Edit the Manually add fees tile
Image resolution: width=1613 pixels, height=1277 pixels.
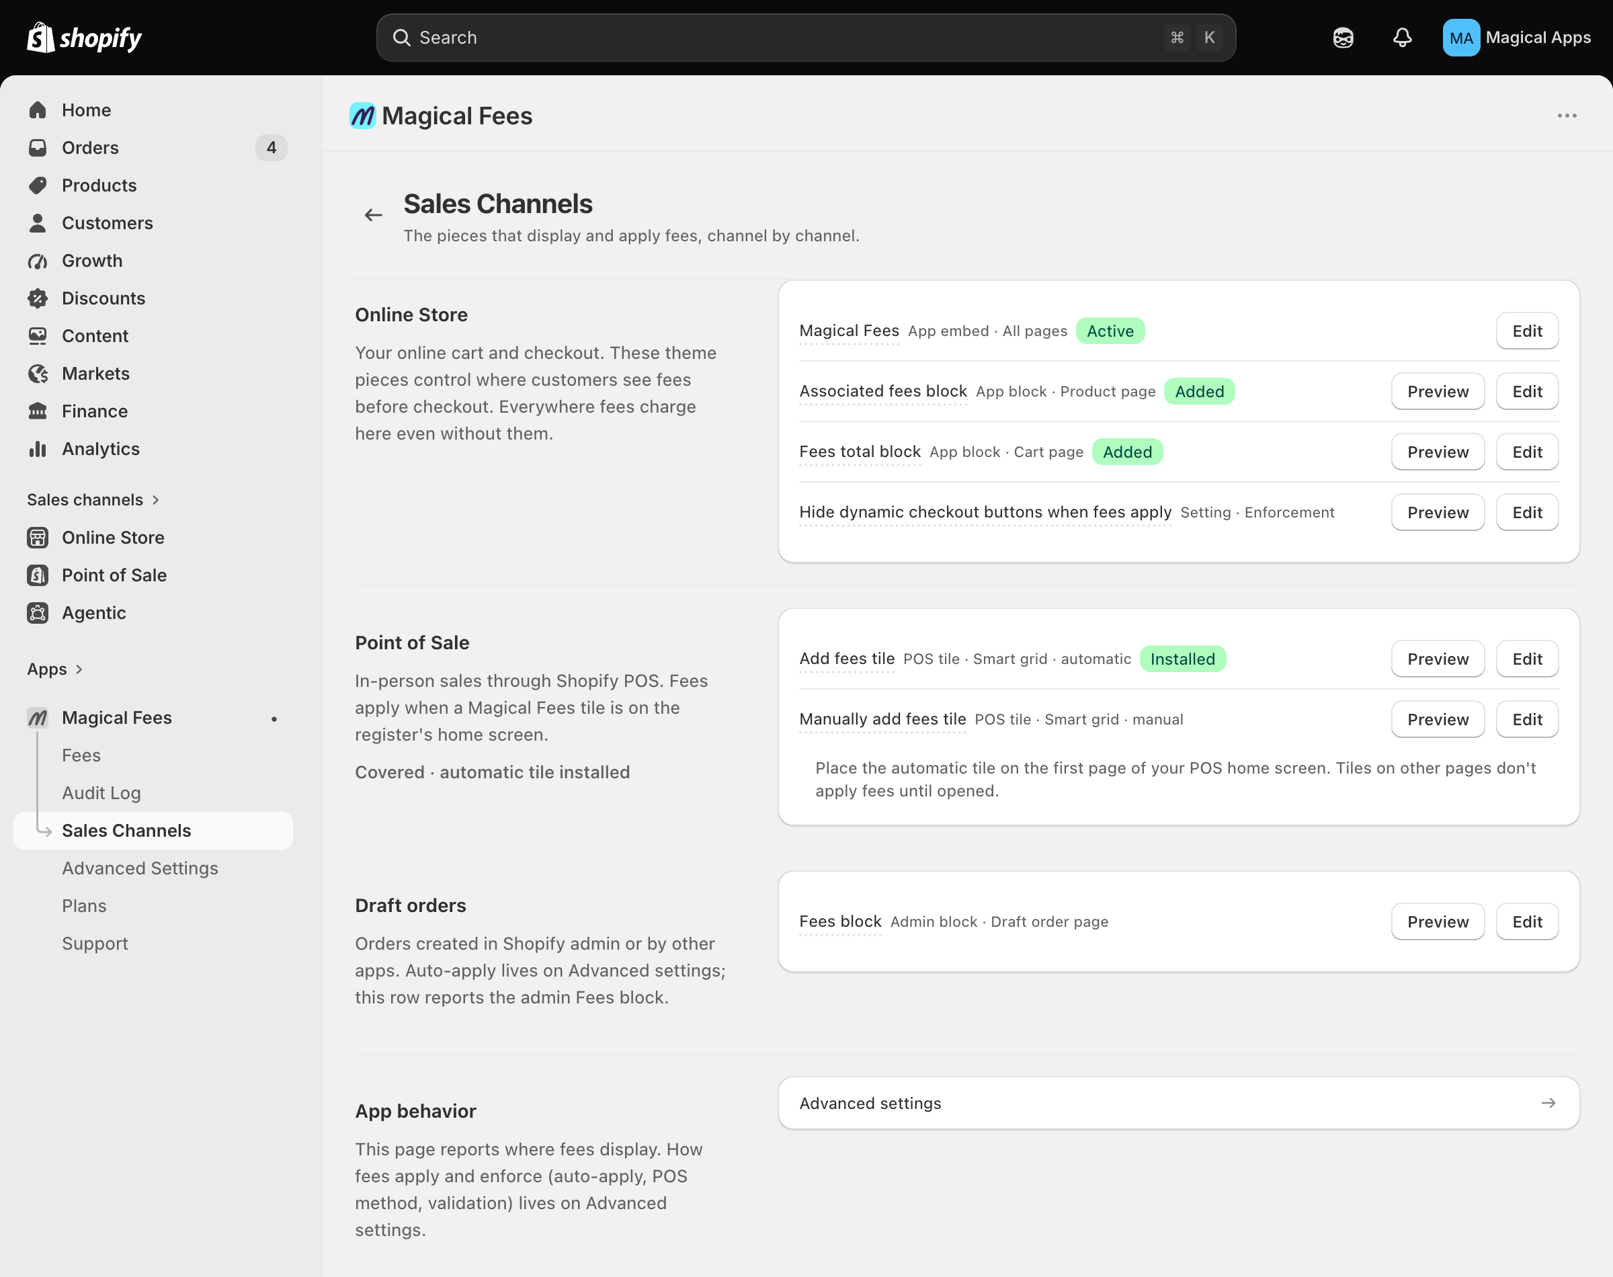[x=1527, y=720]
